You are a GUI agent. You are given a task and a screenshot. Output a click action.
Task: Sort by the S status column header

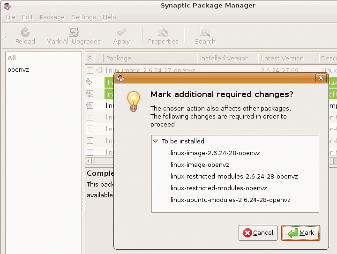click(x=90, y=58)
